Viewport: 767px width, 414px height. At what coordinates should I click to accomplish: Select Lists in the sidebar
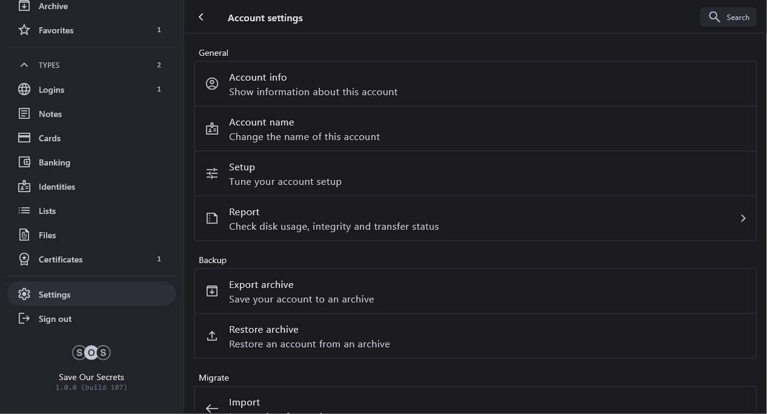click(47, 211)
